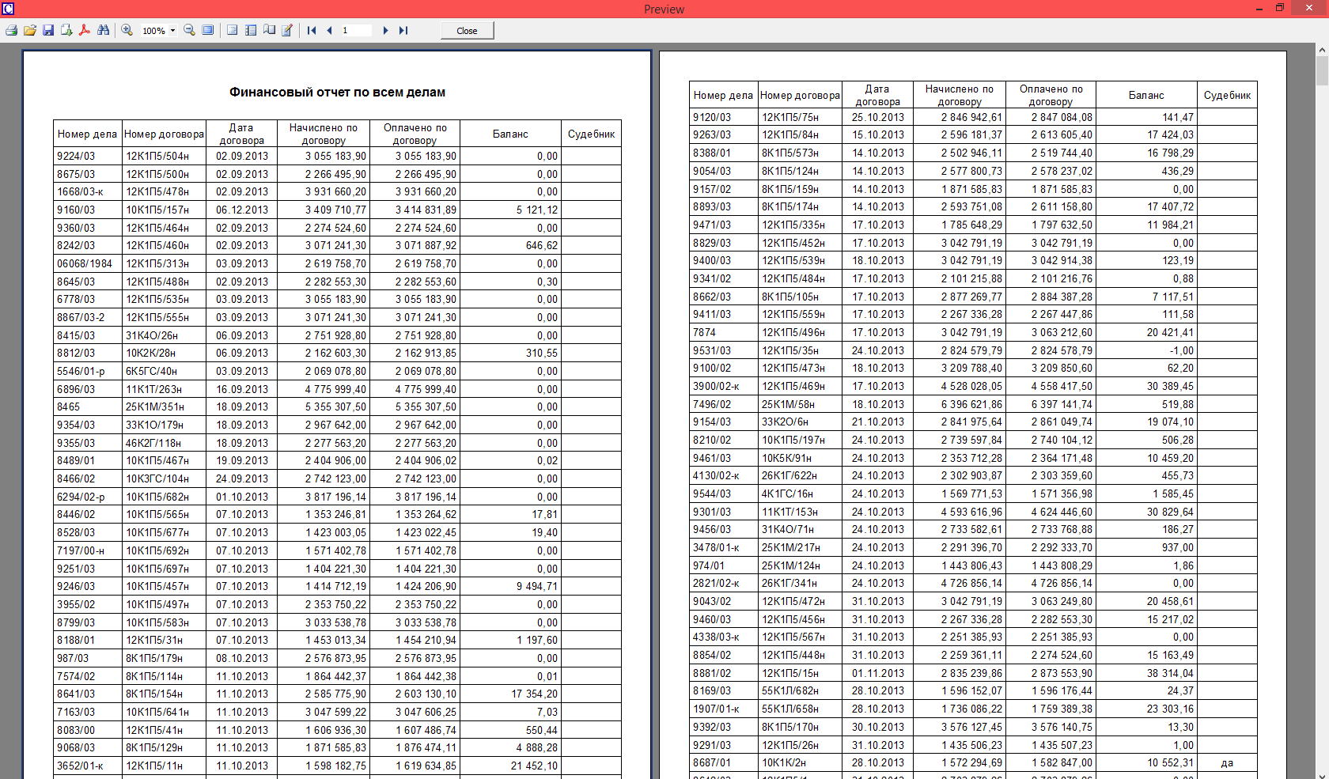Go to the previous page
Image resolution: width=1329 pixels, height=779 pixels.
[329, 31]
